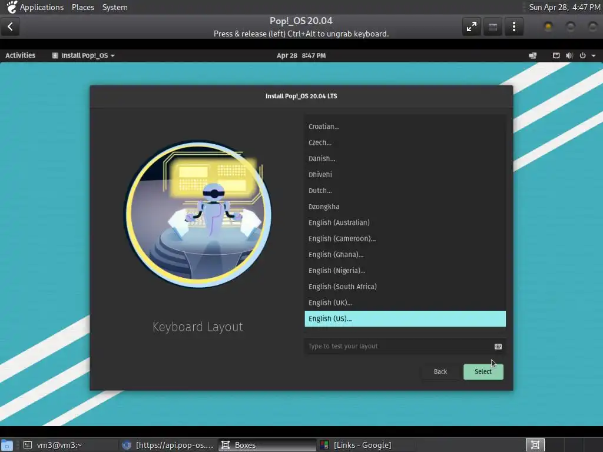Screen dimensions: 603x452
Task: Click the GNOME foot logo
Action: [11, 7]
